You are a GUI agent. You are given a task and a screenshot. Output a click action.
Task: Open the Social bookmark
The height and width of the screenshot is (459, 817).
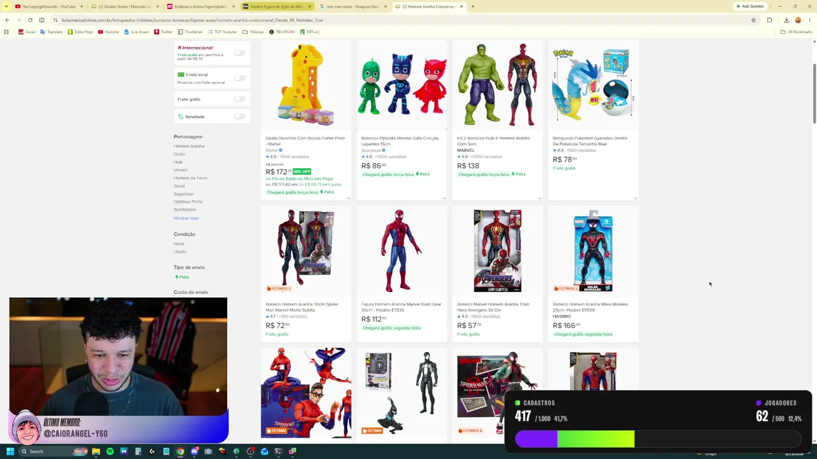point(27,31)
